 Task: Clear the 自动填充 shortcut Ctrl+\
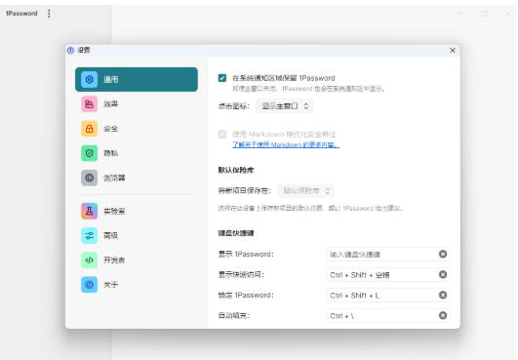[x=443, y=315]
